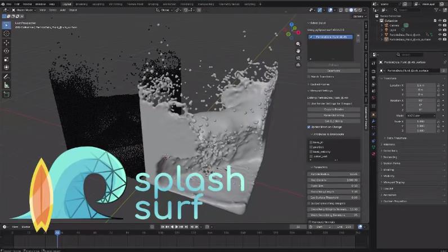Disable Camera in renders via camera icon
This screenshot has width=448, height=252.
point(445,25)
